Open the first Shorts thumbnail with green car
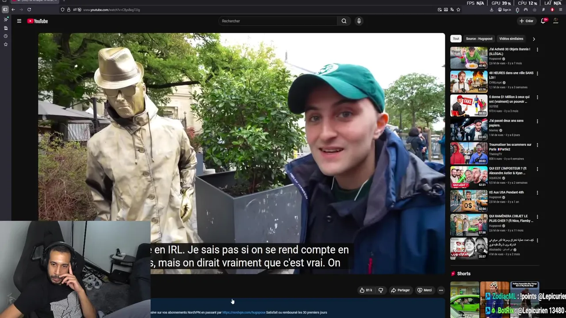The image size is (566, 318). point(465,299)
